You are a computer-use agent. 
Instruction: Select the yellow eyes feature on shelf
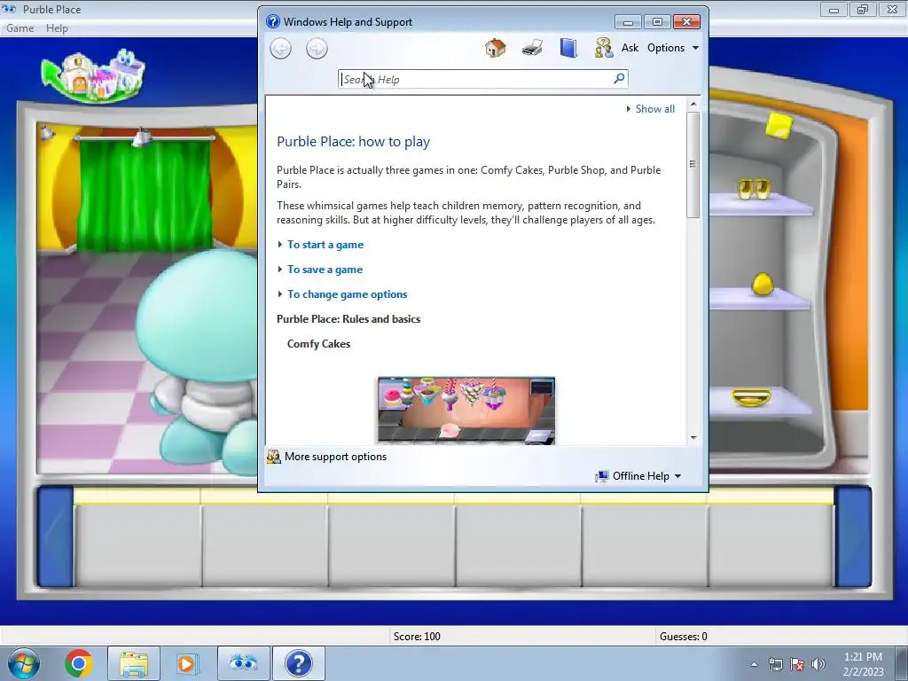pyautogui.click(x=754, y=189)
